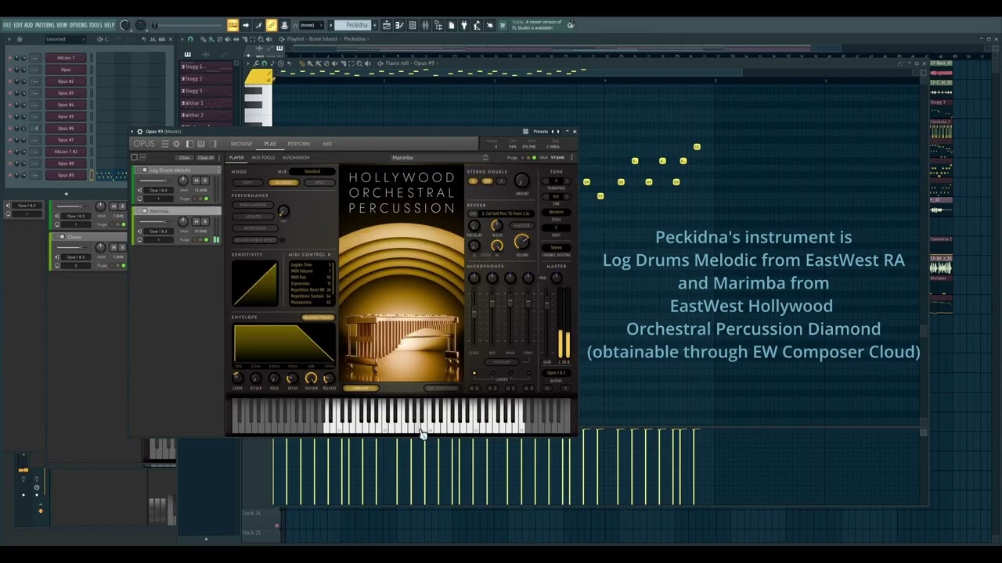Select the Opus #5 channel in channel rack
This screenshot has width=1002, height=563.
click(66, 117)
